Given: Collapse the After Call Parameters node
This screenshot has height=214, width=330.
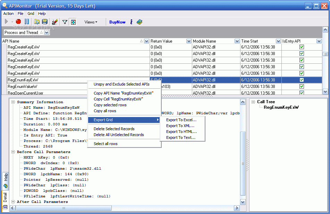Looking at the screenshot, I should click(13, 202).
